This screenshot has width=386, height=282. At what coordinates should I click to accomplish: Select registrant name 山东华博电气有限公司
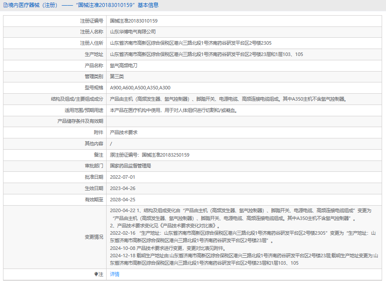pos(133,32)
